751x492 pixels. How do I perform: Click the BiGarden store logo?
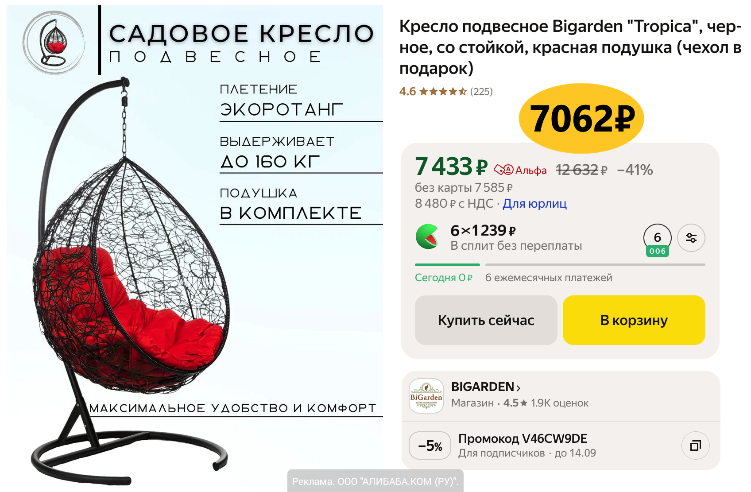click(426, 396)
